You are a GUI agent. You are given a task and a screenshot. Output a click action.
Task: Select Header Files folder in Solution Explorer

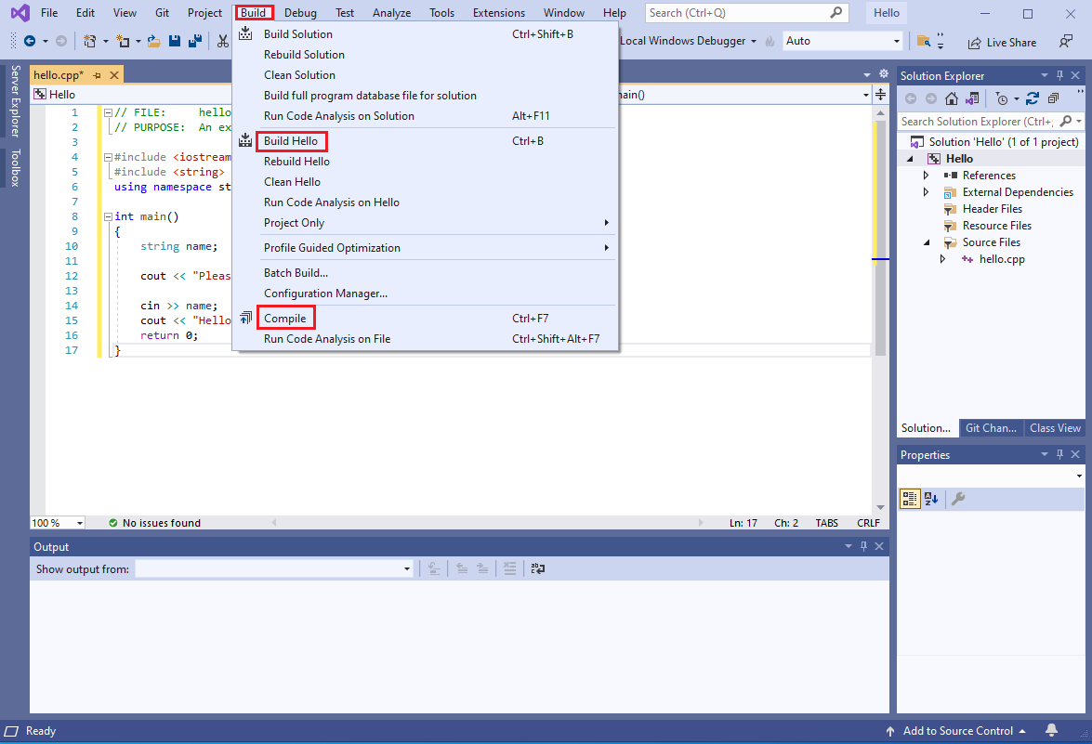[x=992, y=209]
